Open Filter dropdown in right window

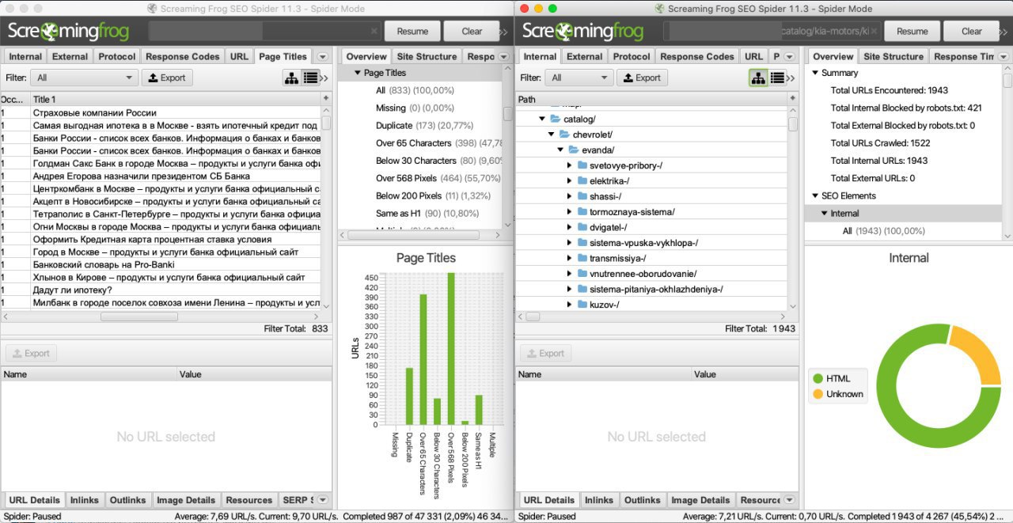point(580,78)
